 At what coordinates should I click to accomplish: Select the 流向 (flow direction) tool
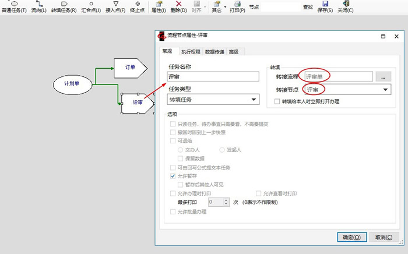[39, 7]
